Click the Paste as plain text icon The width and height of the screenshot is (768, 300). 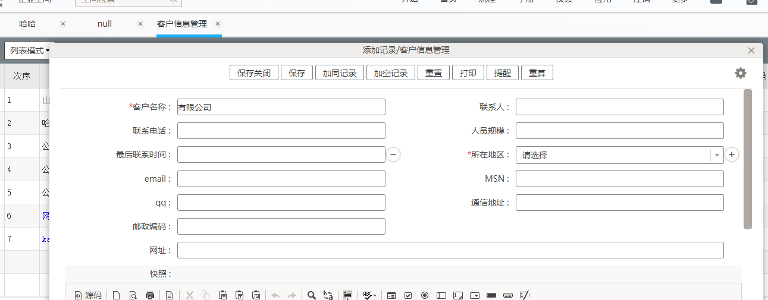(239, 295)
